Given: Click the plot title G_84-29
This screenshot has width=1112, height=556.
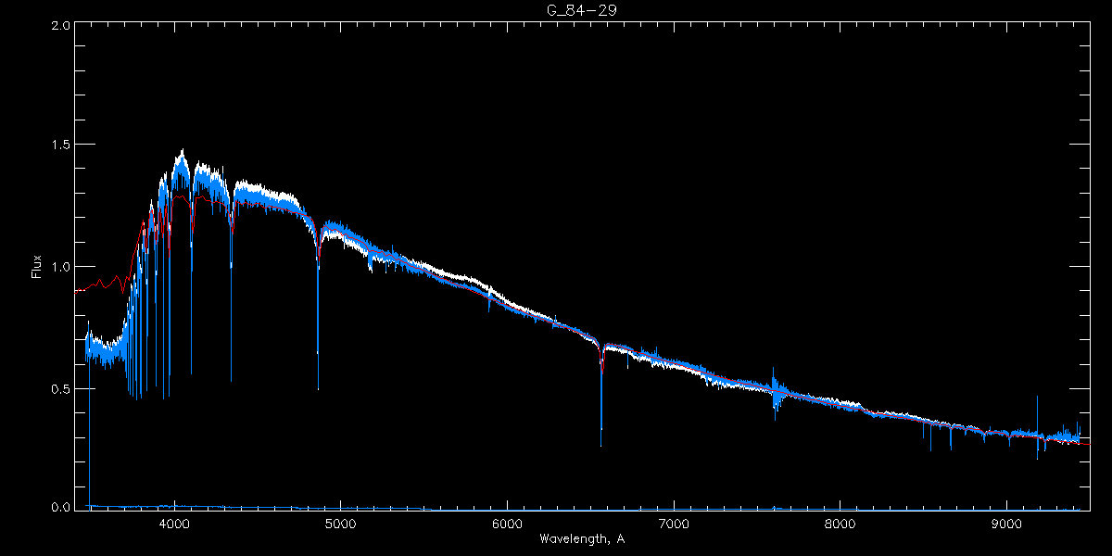Looking at the screenshot, I should 581,10.
